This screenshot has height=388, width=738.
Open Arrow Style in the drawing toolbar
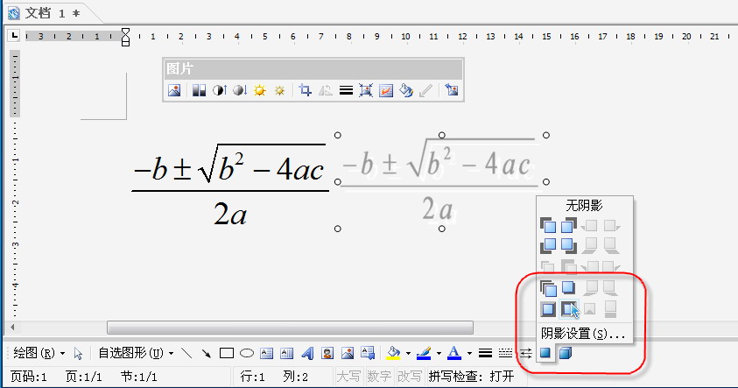pos(526,353)
